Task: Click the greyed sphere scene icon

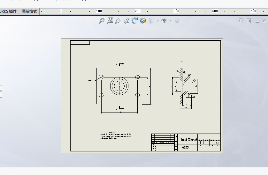Action: (x=177, y=20)
